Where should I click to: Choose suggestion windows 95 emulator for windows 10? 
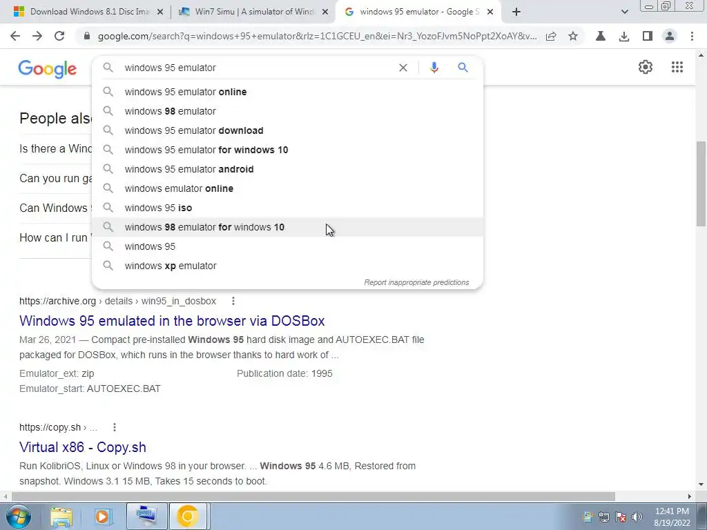coord(288,150)
